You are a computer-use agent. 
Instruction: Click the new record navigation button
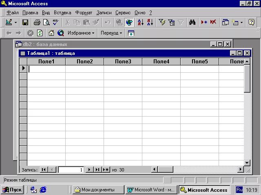coord(106,170)
